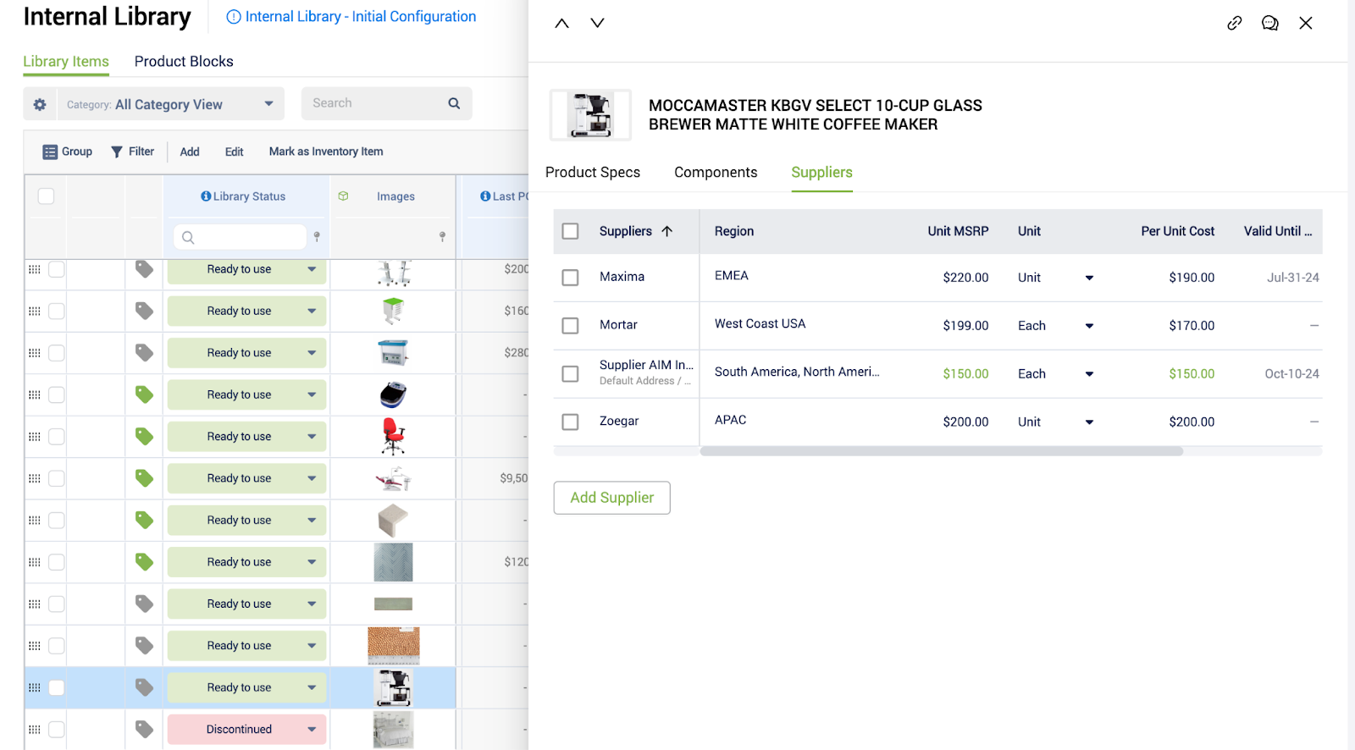Select all suppliers header checkbox
1355x750 pixels.
[x=571, y=231]
